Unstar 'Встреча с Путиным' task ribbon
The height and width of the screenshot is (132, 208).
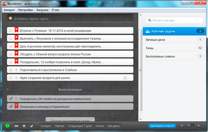[16, 30]
